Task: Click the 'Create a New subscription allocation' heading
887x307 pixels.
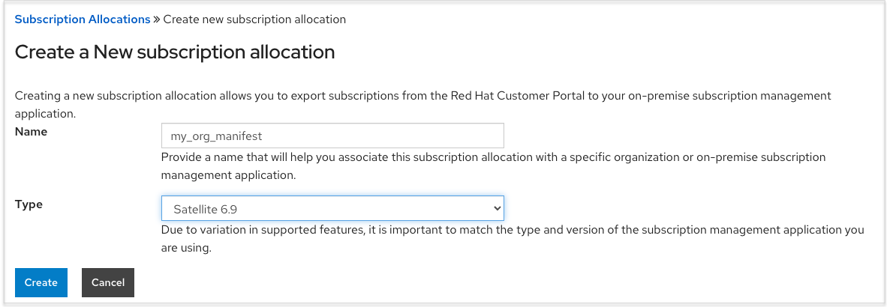Action: click(175, 52)
